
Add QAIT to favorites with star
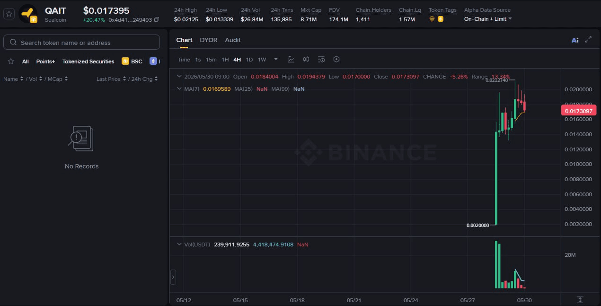point(9,14)
